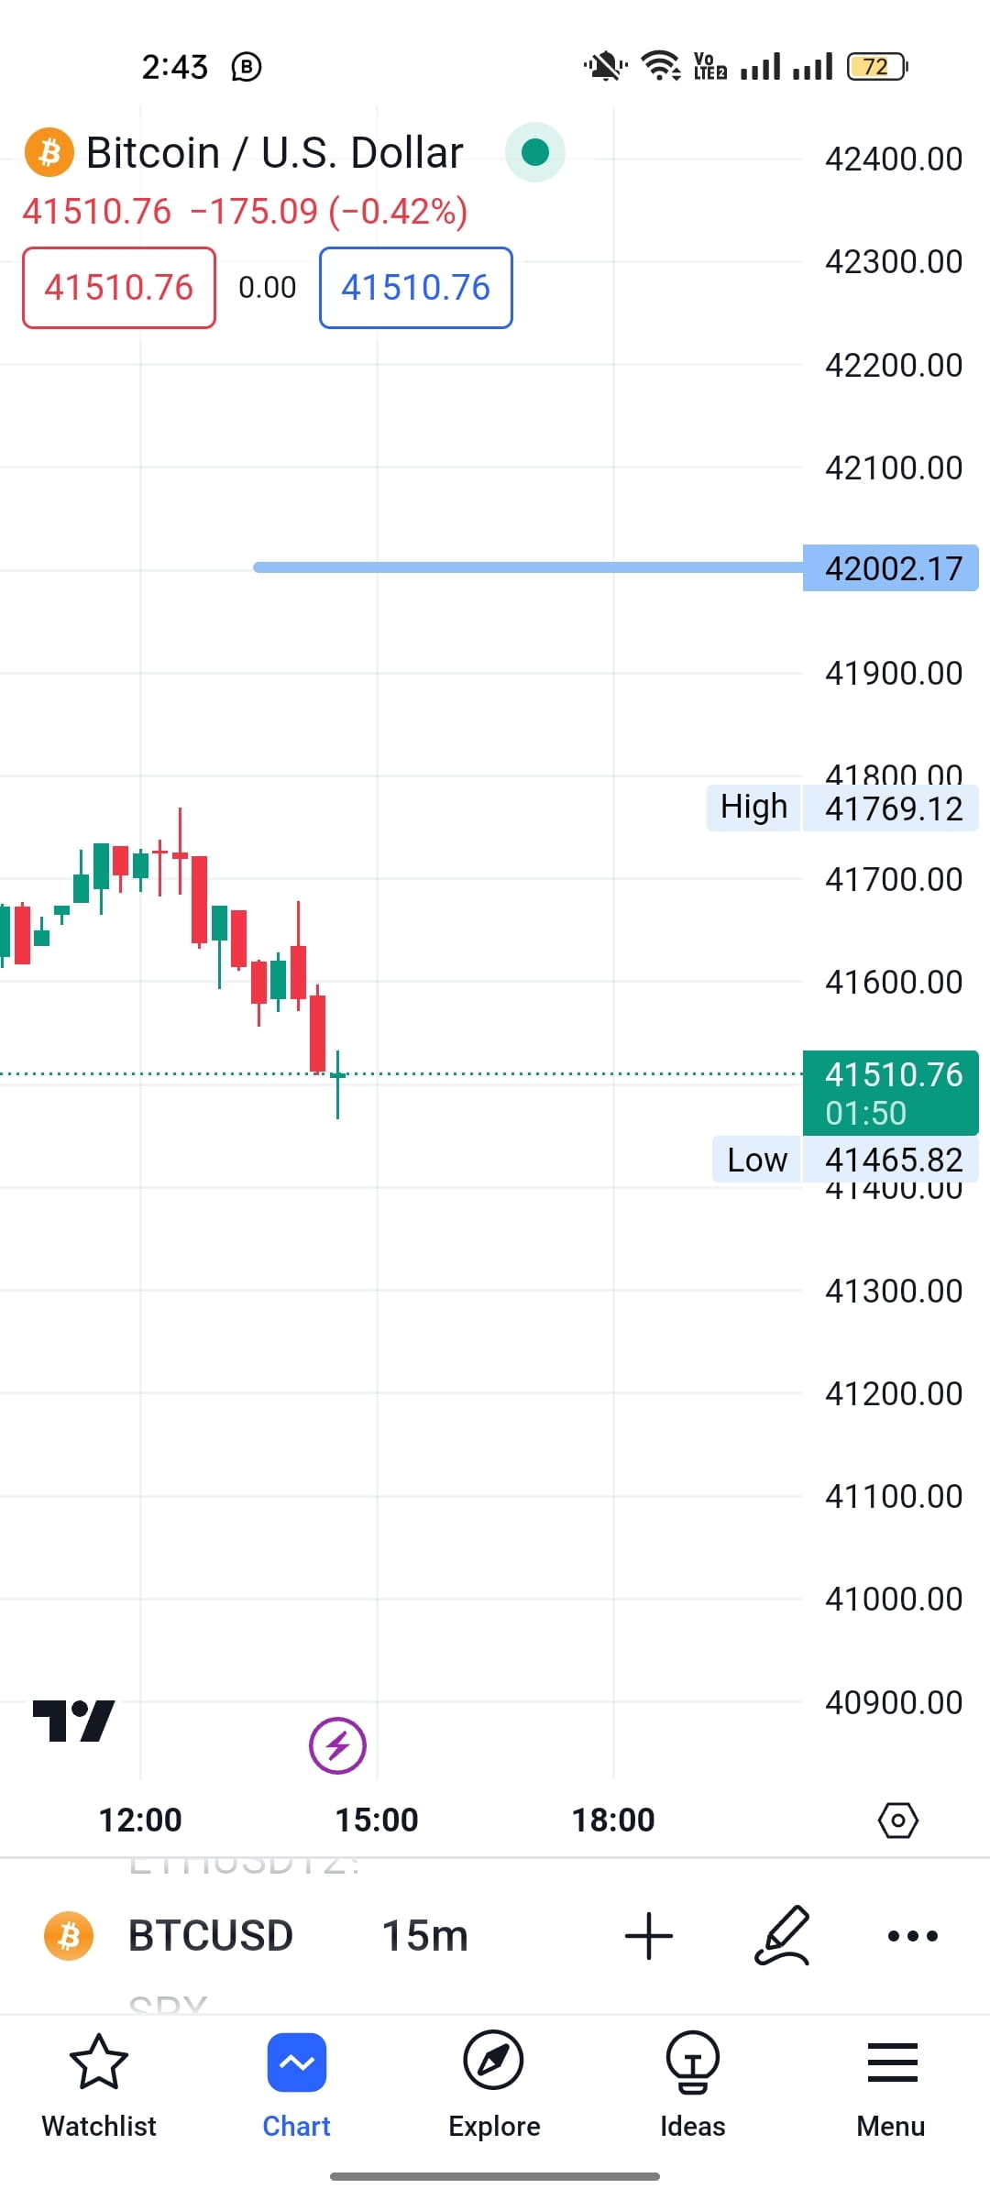This screenshot has height=2200, width=990.
Task: Tap the TradingView logo watermark
Action: (x=73, y=1721)
